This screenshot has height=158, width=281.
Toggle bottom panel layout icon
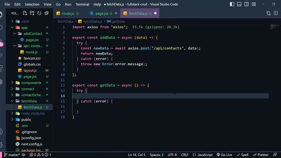coord(239,4)
